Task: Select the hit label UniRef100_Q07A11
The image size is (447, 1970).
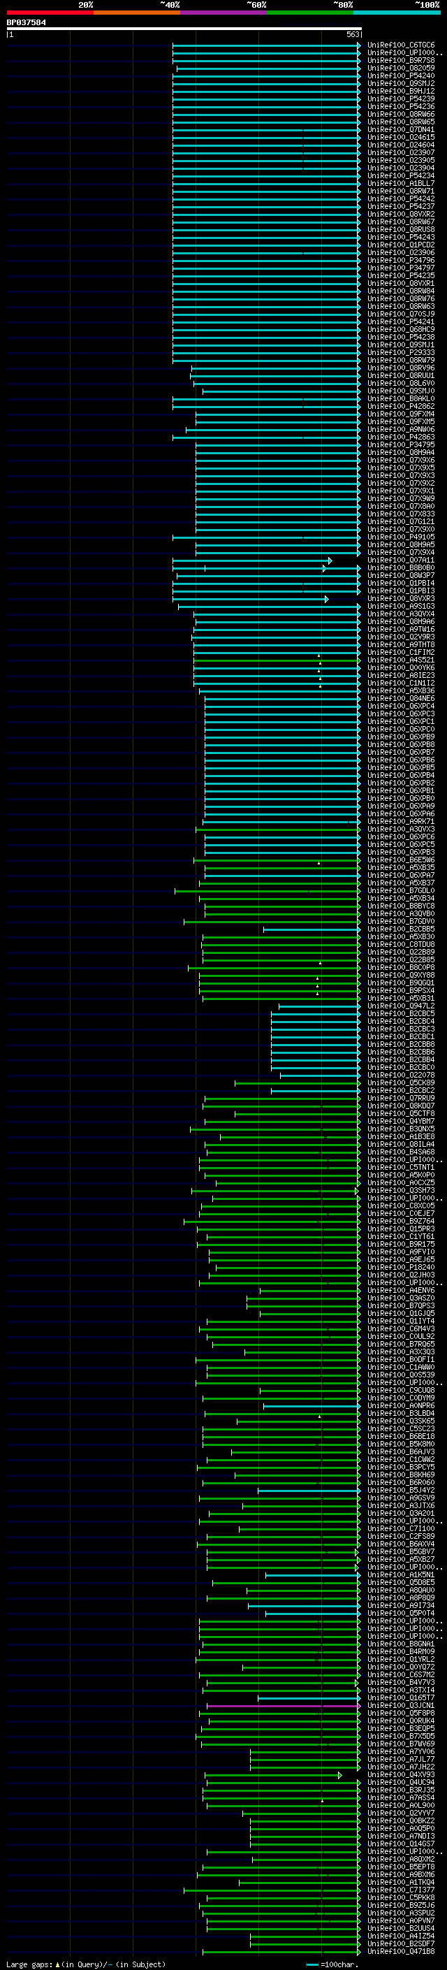Action: (x=401, y=560)
